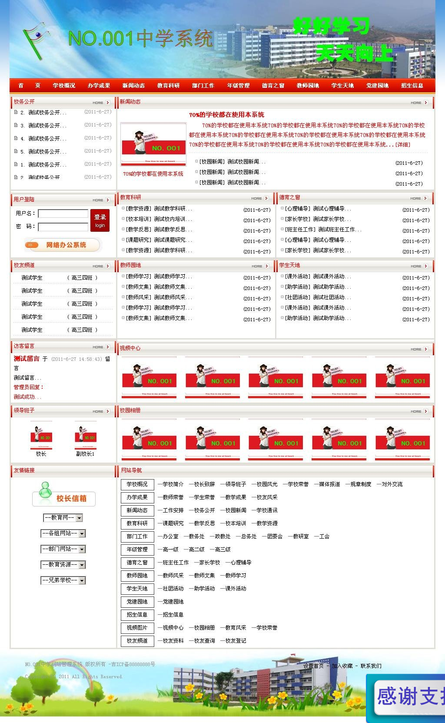Image resolution: width=445 pixels, height=723 pixels.
Task: Open '[班主任工作] 测试班主任工作...' article
Action: [x=323, y=230]
